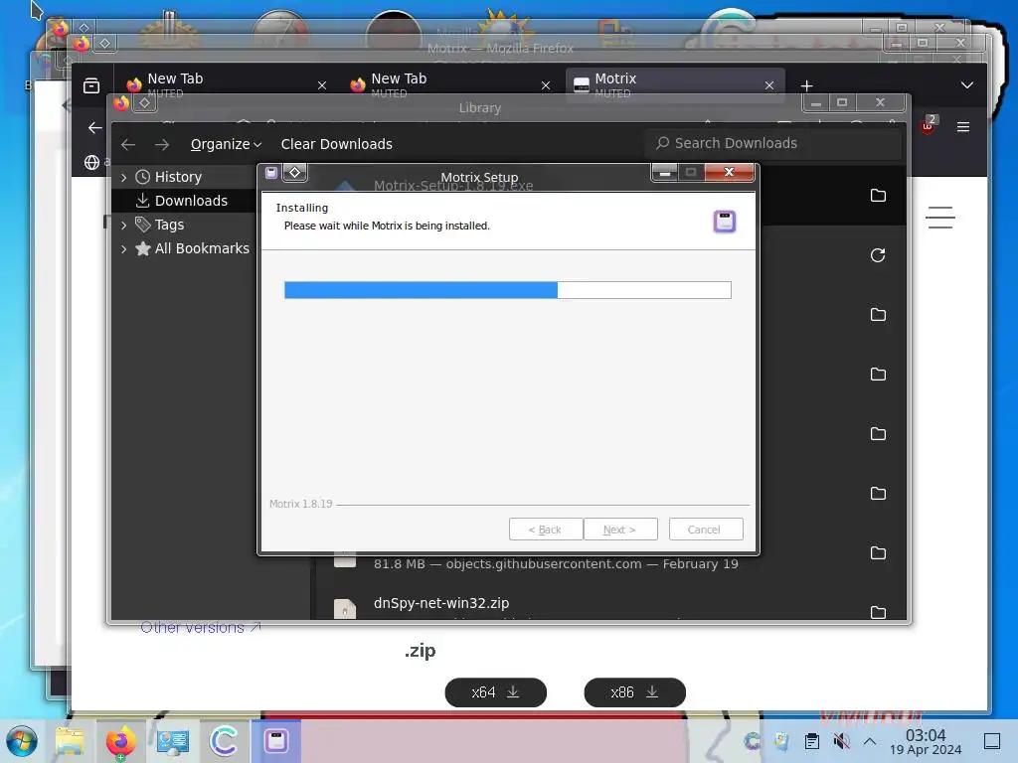Viewport: 1018px width, 763px height.
Task: Show in folder for Motrix-Setup download
Action: pyautogui.click(x=878, y=196)
